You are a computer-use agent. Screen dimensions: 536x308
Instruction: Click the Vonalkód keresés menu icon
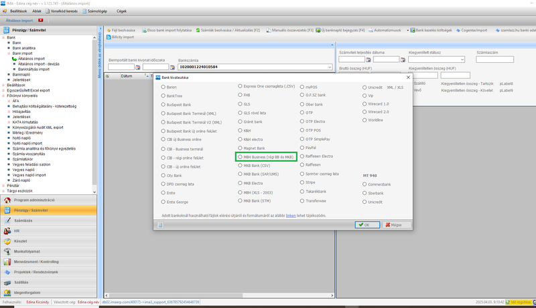pos(48,11)
